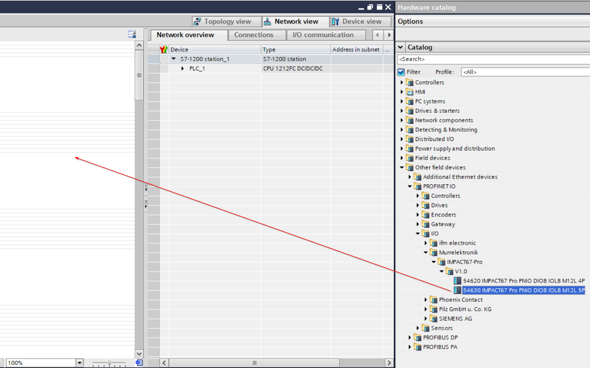Click Murrelektronik folder icon

click(434, 252)
